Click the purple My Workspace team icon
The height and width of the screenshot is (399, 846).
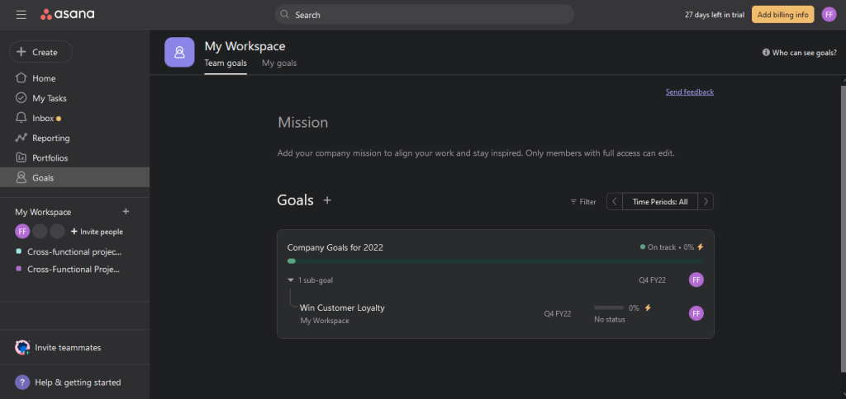(x=179, y=52)
